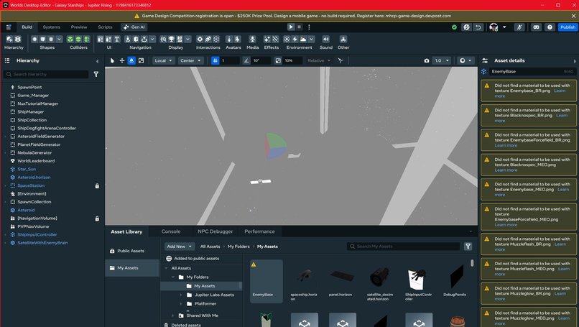Click the Gen AI button
The height and width of the screenshot is (327, 579).
pyautogui.click(x=134, y=27)
